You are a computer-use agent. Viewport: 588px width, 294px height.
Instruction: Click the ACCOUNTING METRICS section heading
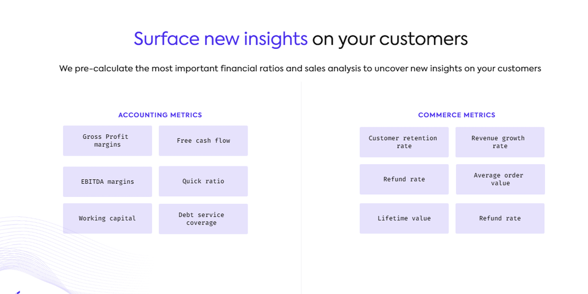[x=160, y=115]
